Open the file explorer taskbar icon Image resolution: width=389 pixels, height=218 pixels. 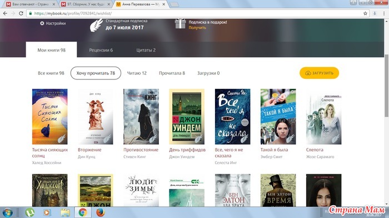click(65, 212)
